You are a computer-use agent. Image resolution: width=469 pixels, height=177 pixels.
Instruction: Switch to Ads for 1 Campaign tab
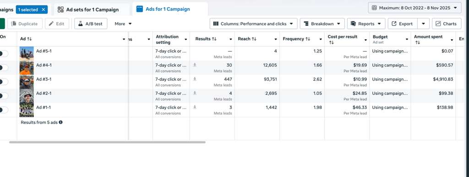(x=170, y=9)
